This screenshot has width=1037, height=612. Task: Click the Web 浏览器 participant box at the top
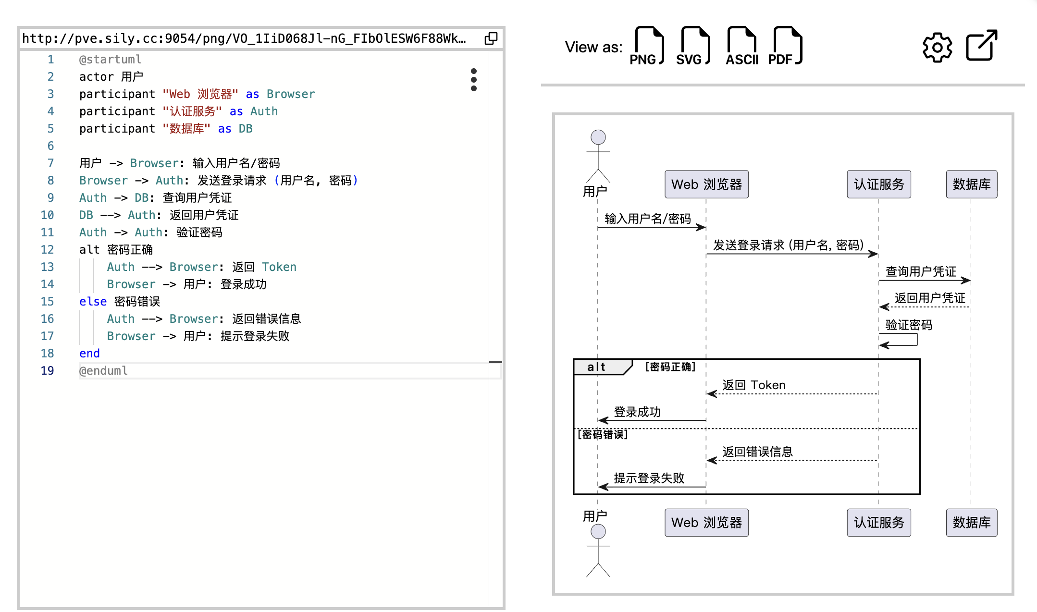706,184
